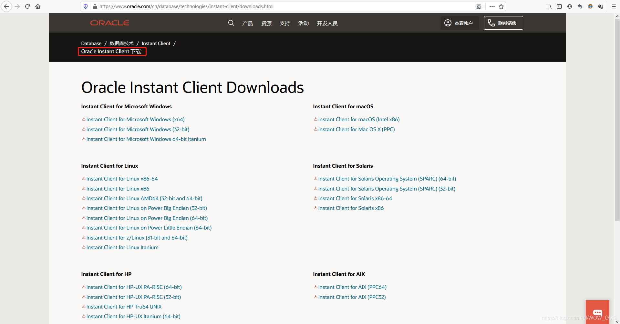Open the browser home page
620x324 pixels.
tap(38, 6)
